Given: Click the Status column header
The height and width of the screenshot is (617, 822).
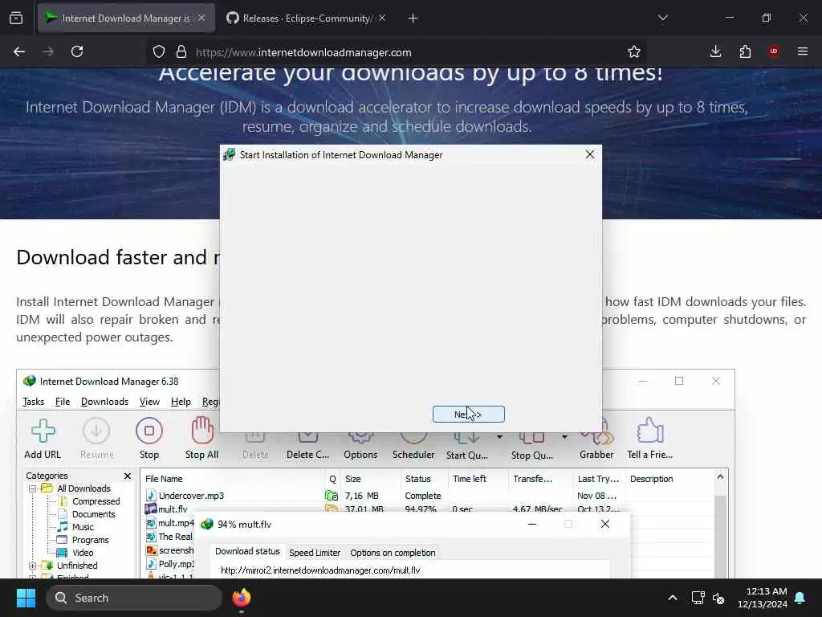Looking at the screenshot, I should tap(424, 479).
